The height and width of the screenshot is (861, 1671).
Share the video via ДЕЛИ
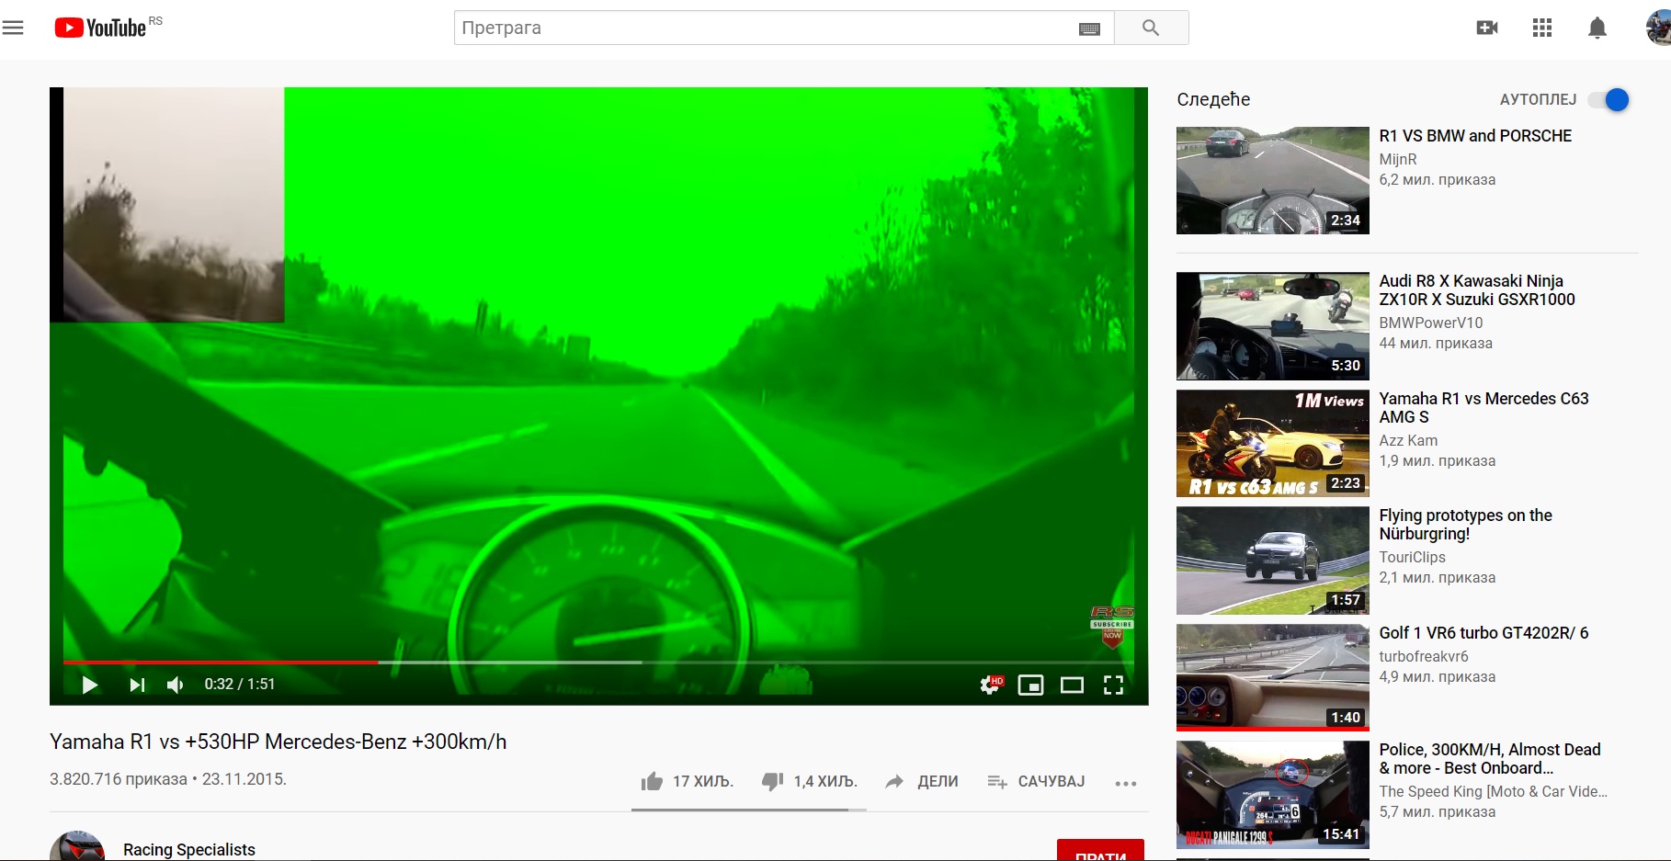pyautogui.click(x=921, y=781)
